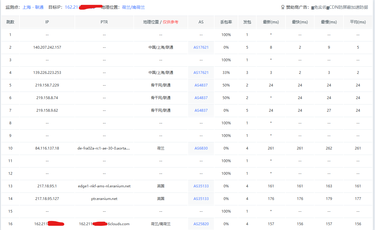Select the IP 219.158.7.229 cell
Image resolution: width=375 pixels, height=230 pixels.
click(x=47, y=85)
